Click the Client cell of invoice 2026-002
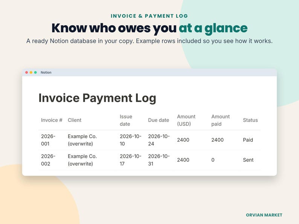Viewport: 299px width, 224px height. (x=82, y=160)
